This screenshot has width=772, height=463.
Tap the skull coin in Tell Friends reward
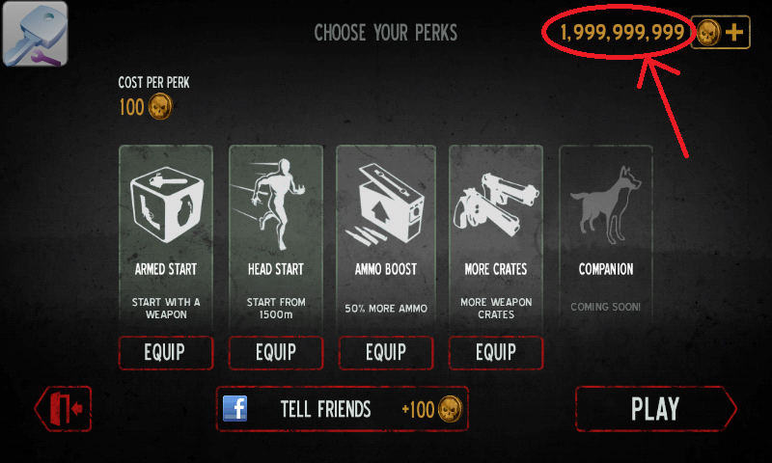pyautogui.click(x=451, y=409)
